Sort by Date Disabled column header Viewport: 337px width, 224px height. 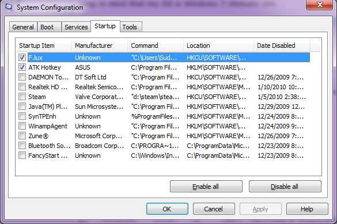[282, 45]
